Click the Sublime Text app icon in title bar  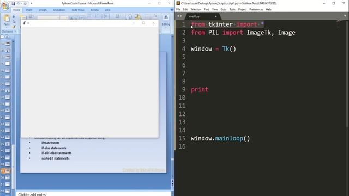tap(178, 3)
